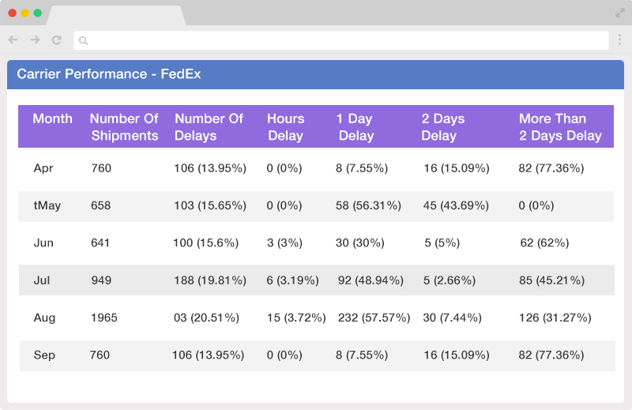Reload the page with the refresh icon
The image size is (632, 410).
[57, 40]
